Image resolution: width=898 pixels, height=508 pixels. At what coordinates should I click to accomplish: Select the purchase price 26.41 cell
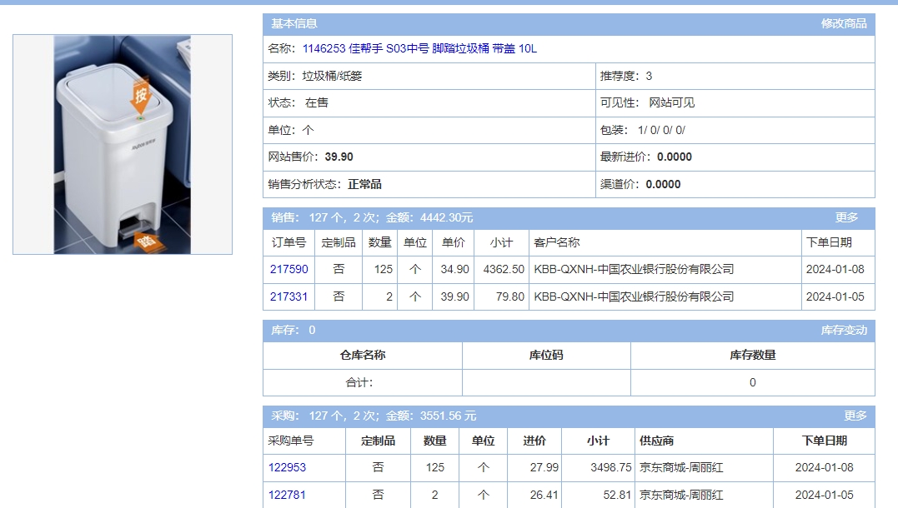pos(534,495)
